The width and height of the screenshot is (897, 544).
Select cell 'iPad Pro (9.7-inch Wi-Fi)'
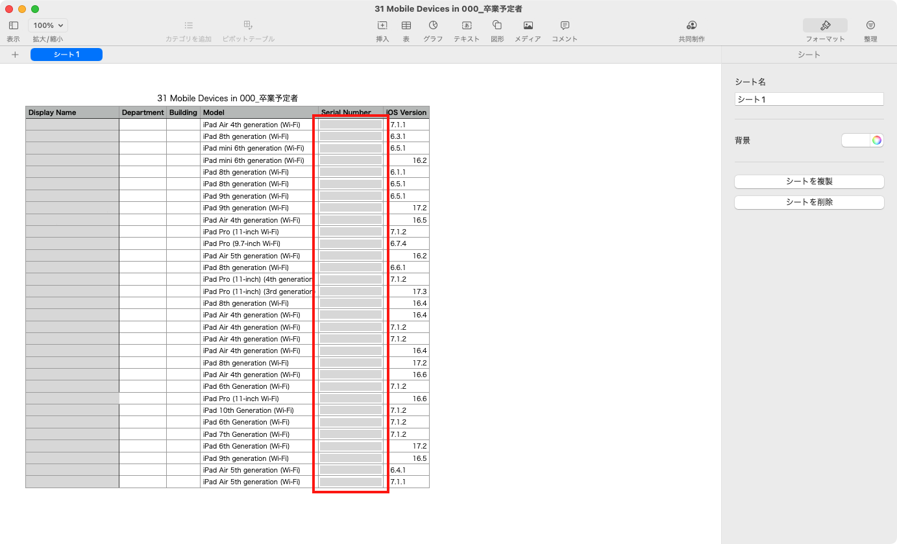259,243
